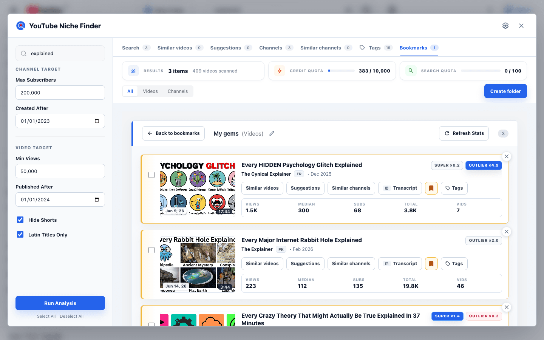The image size is (544, 340).
Task: Click the Create folder button
Action: point(505,91)
